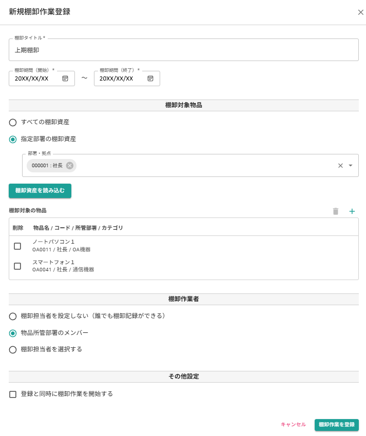Image resolution: width=366 pixels, height=436 pixels.
Task: Click the OA0011 / 社長 / OA機器 text
Action: click(x=62, y=249)
